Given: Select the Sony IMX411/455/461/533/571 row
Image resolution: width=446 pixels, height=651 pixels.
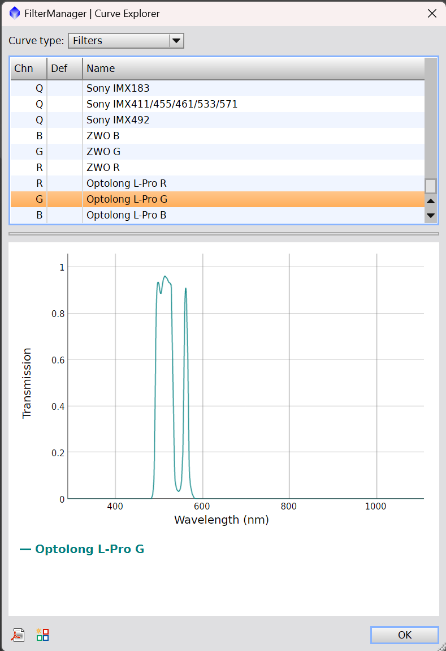Looking at the screenshot, I should (x=218, y=104).
